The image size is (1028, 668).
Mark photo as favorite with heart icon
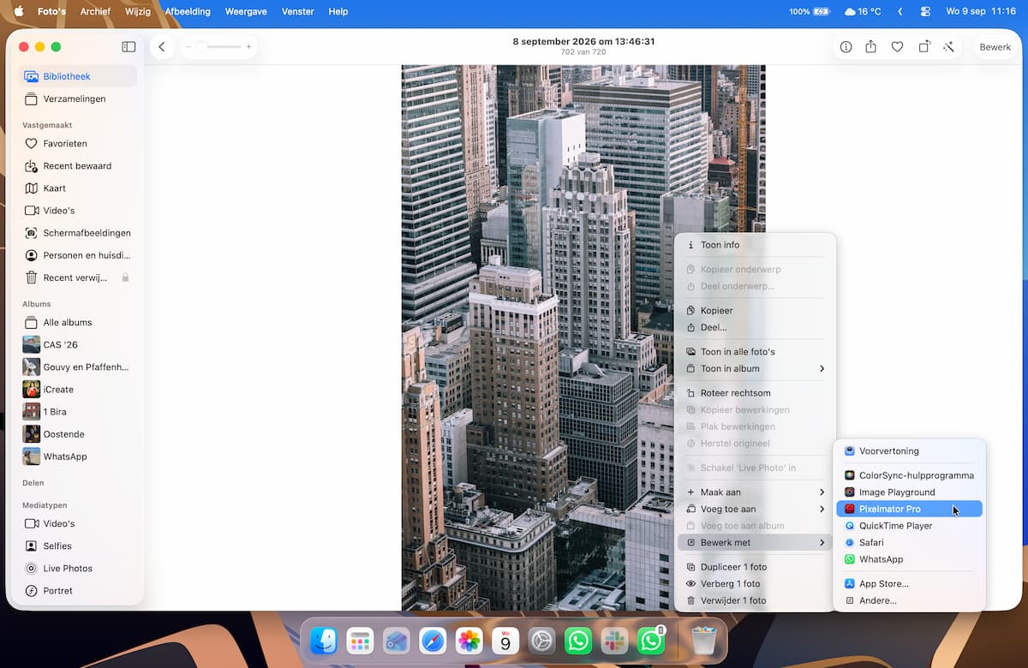pyautogui.click(x=897, y=47)
